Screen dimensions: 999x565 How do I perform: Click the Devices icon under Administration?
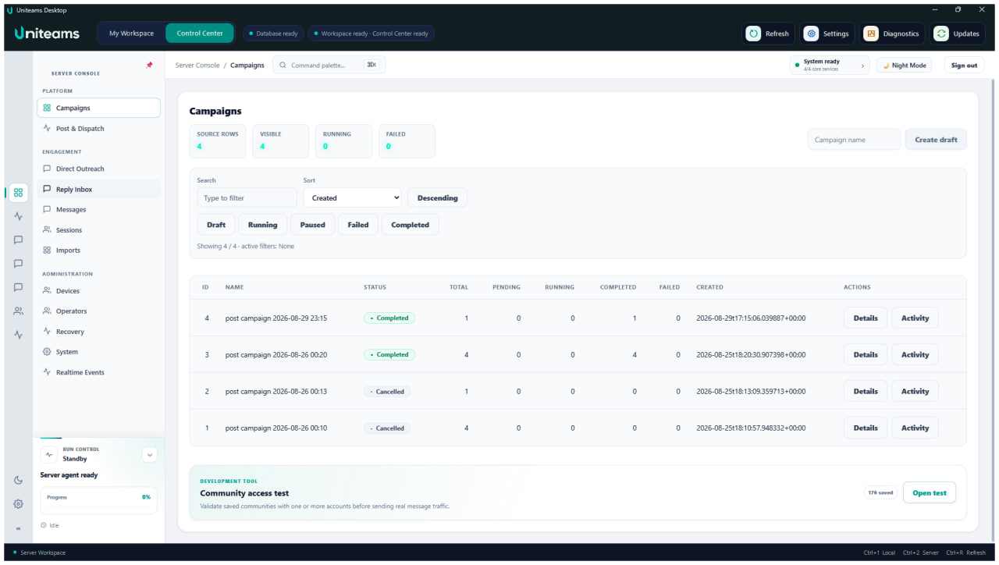click(47, 291)
